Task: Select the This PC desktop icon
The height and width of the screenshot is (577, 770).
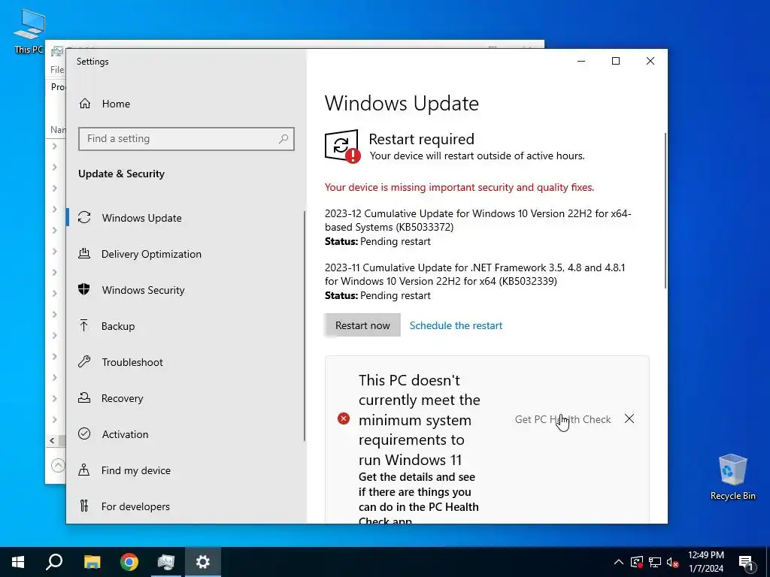Action: [x=29, y=31]
